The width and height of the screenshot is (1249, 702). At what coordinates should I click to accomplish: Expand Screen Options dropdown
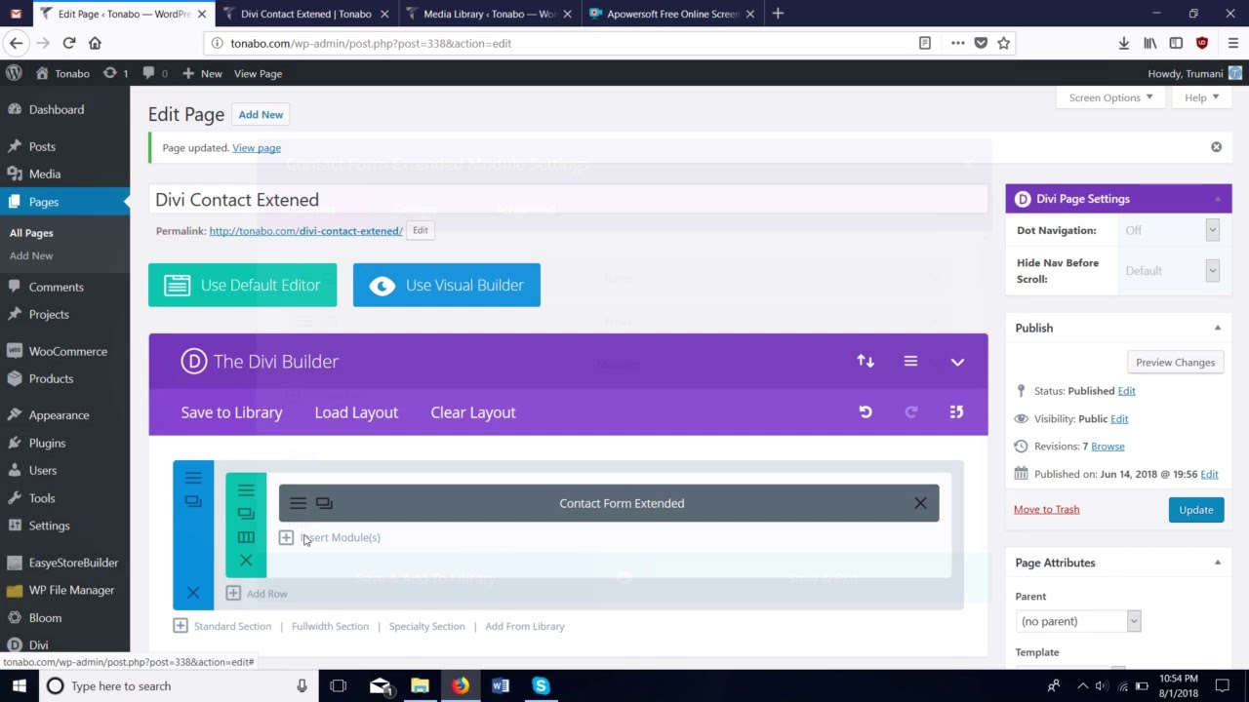1110,97
